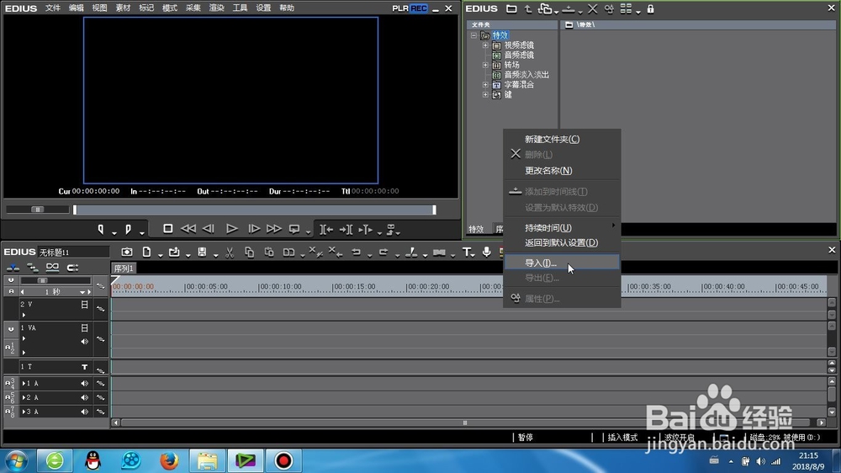This screenshot has height=473, width=841.
Task: Mute audio of 1 VA track
Action: click(x=84, y=342)
